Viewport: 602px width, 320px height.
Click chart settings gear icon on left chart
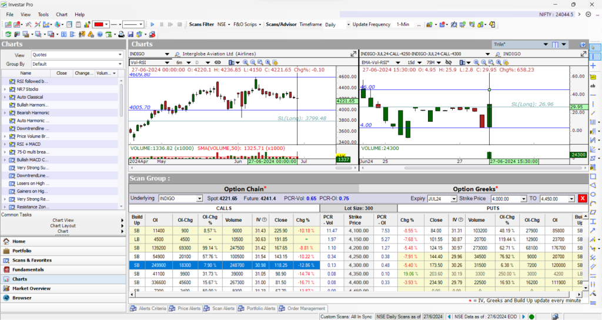275,62
